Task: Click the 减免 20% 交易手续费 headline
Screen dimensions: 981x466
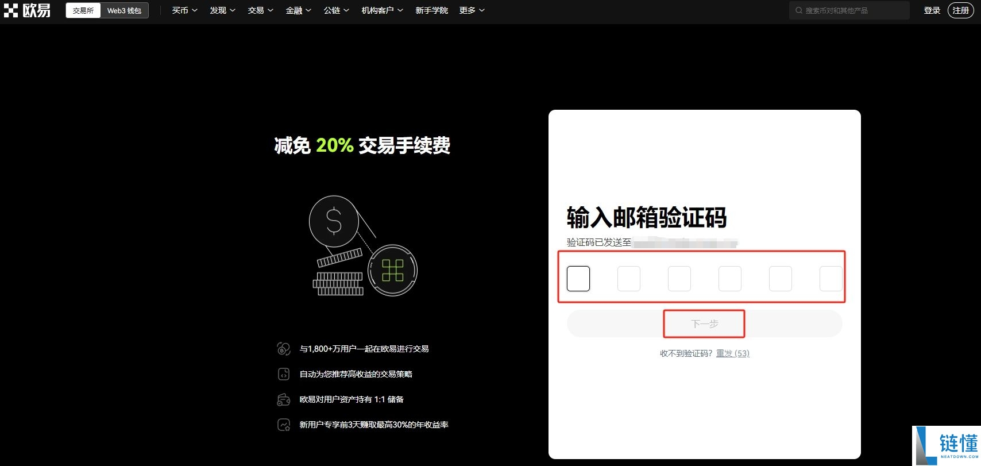Action: 362,145
